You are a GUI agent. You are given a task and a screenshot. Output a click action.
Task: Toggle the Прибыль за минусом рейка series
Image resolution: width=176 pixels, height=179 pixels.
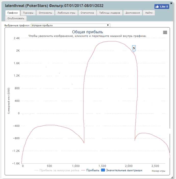(57, 170)
